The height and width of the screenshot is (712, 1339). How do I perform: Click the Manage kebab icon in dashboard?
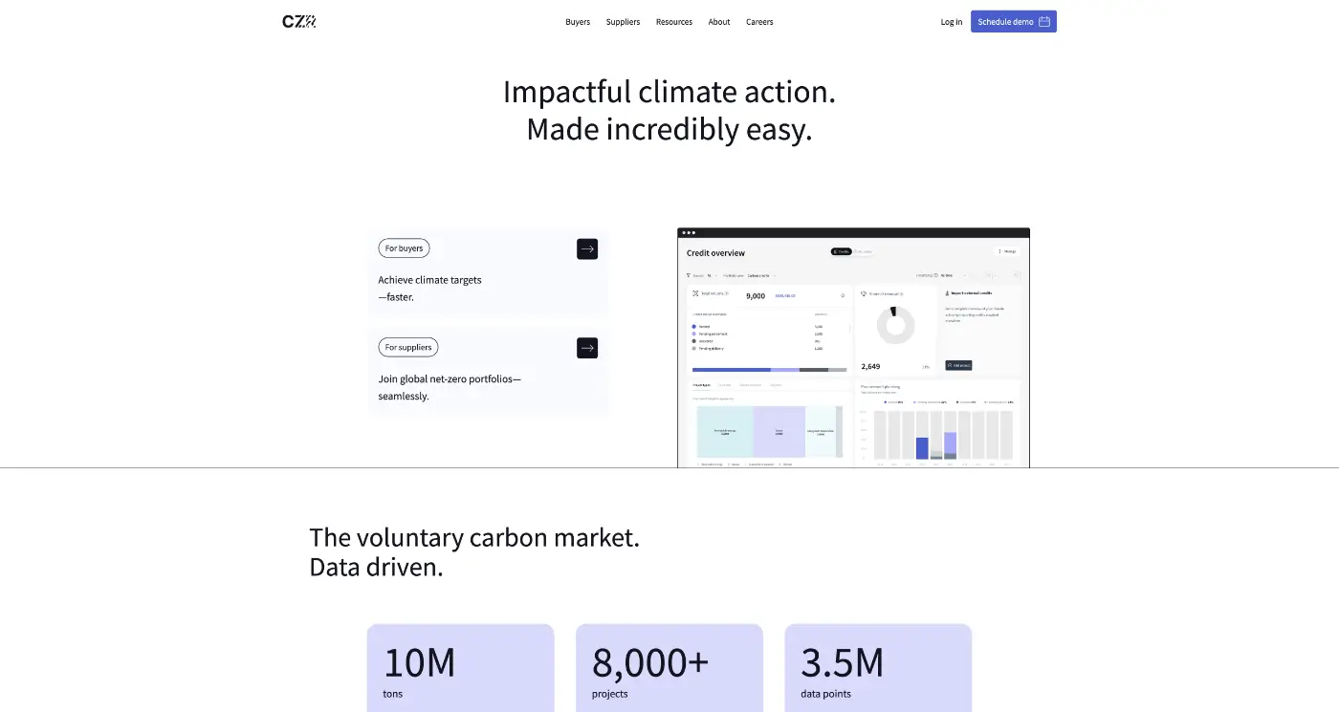pos(999,251)
